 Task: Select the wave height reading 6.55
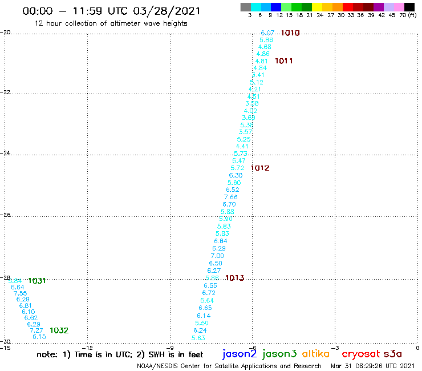[x=210, y=285]
